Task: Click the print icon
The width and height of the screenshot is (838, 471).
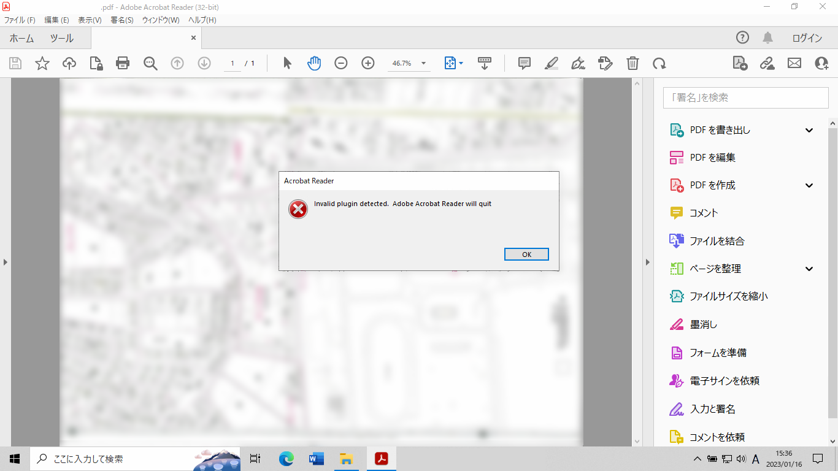Action: coord(123,63)
